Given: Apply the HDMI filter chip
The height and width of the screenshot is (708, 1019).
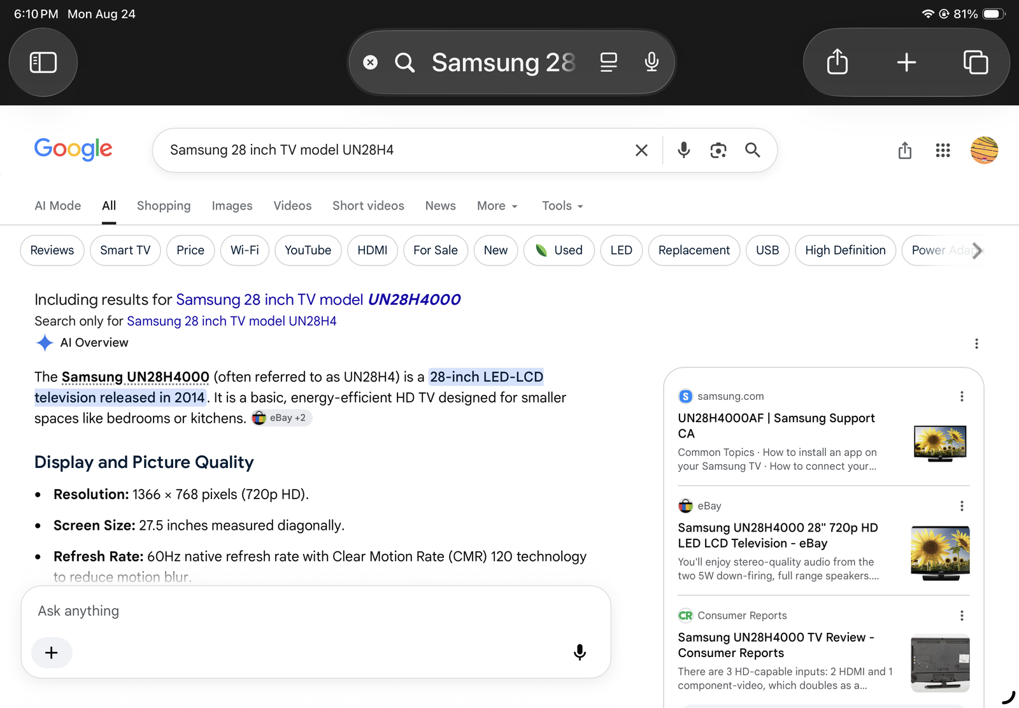Looking at the screenshot, I should click(373, 250).
